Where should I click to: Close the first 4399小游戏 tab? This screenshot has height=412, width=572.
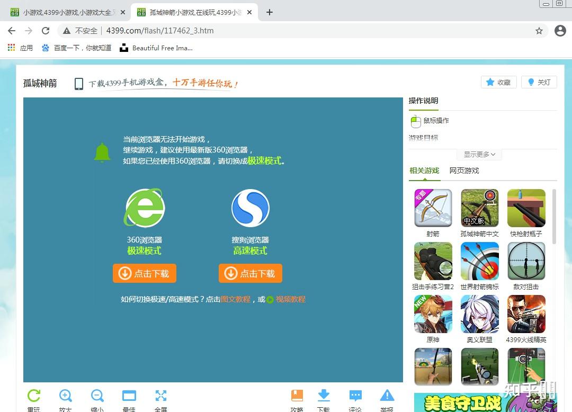click(x=123, y=12)
